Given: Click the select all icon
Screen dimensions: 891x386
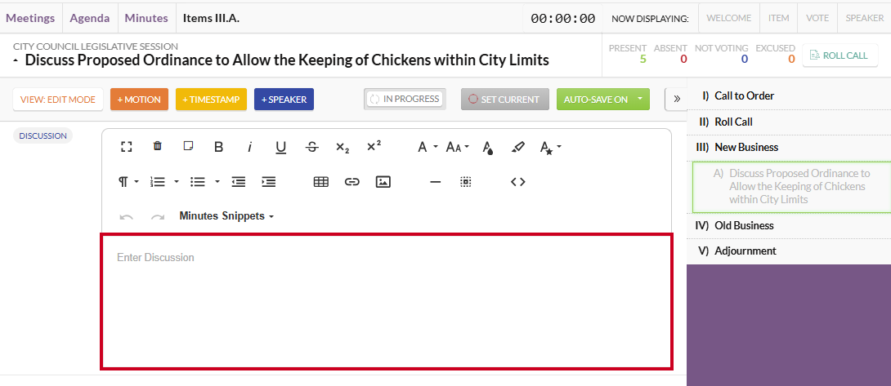Looking at the screenshot, I should pos(465,182).
